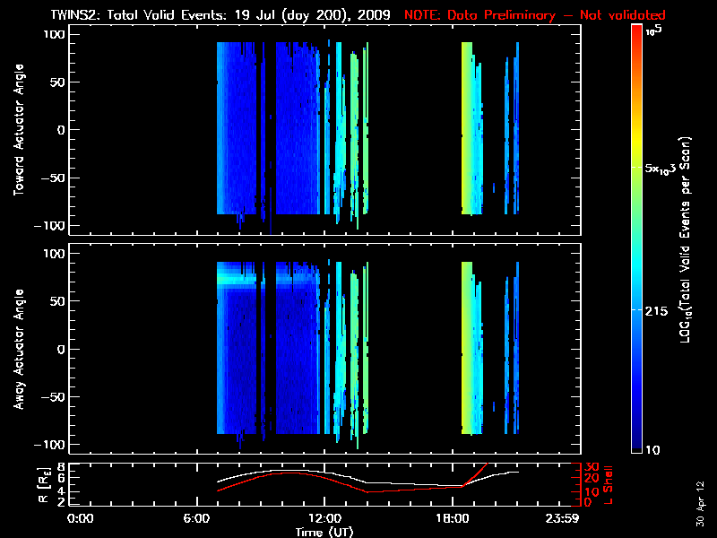Click the 12:00 time tick label
717x538 pixels.
click(324, 519)
